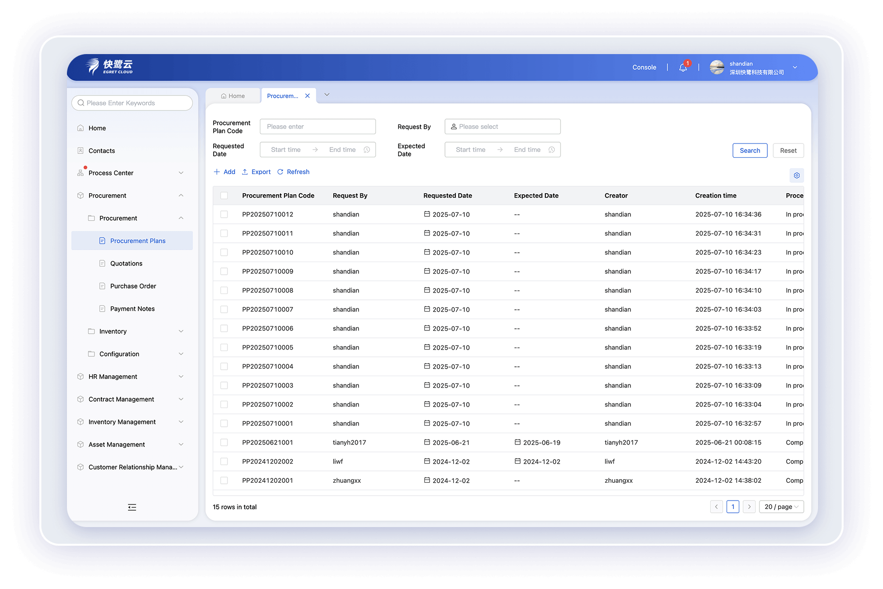Click the notification bell with red badge

point(683,67)
